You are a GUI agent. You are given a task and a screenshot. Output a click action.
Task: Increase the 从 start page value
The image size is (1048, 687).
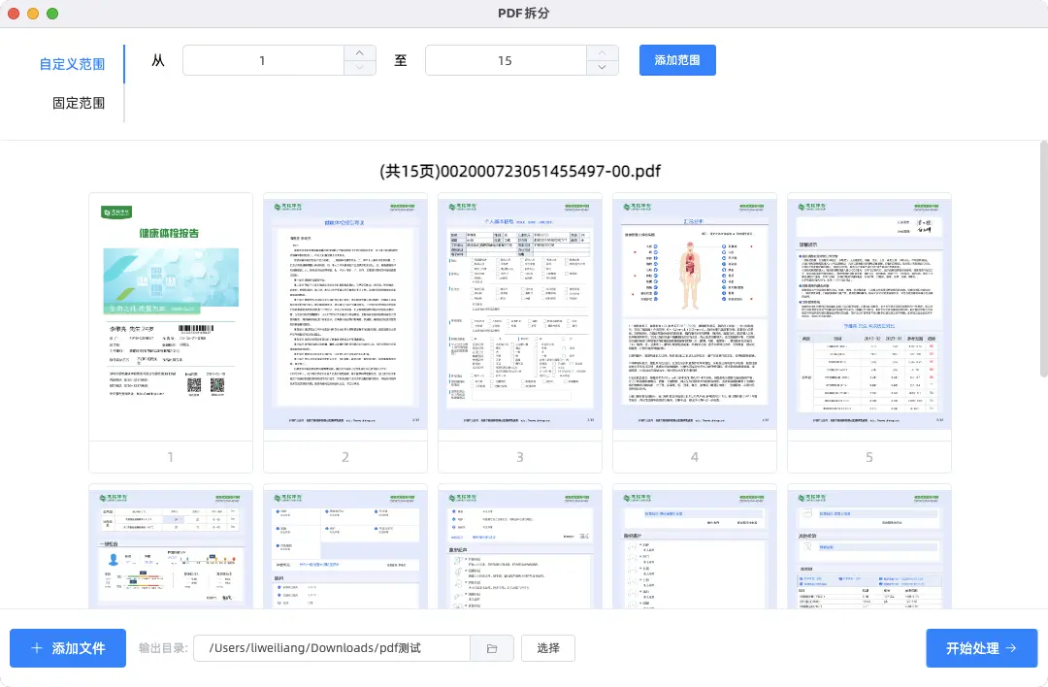click(x=360, y=52)
